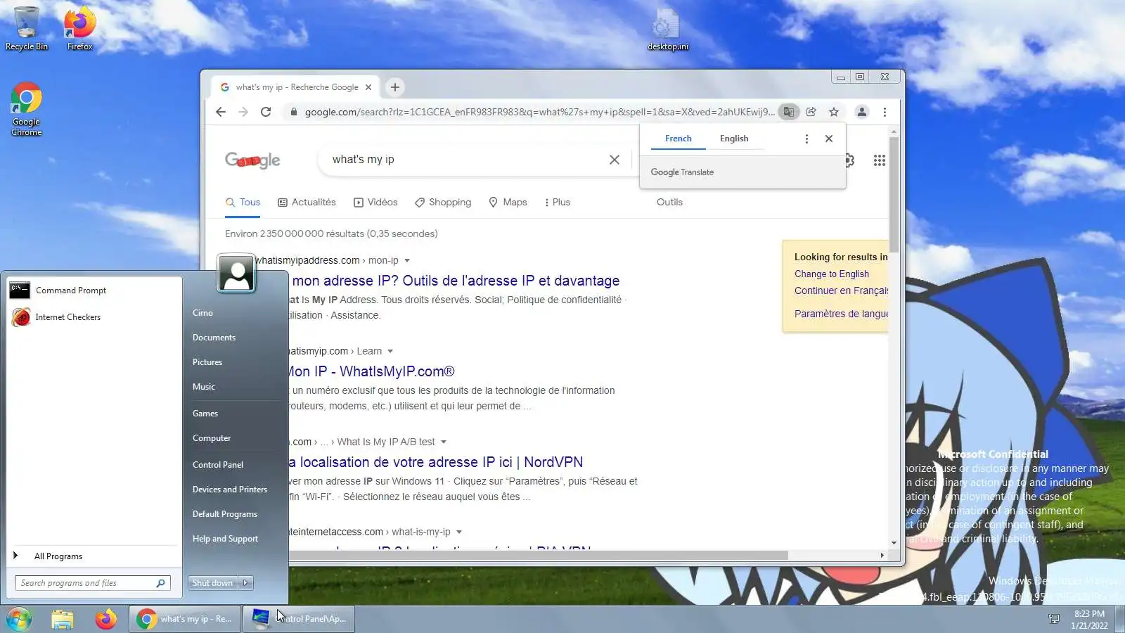
Task: Switch to Maps search tab
Action: [x=508, y=203]
